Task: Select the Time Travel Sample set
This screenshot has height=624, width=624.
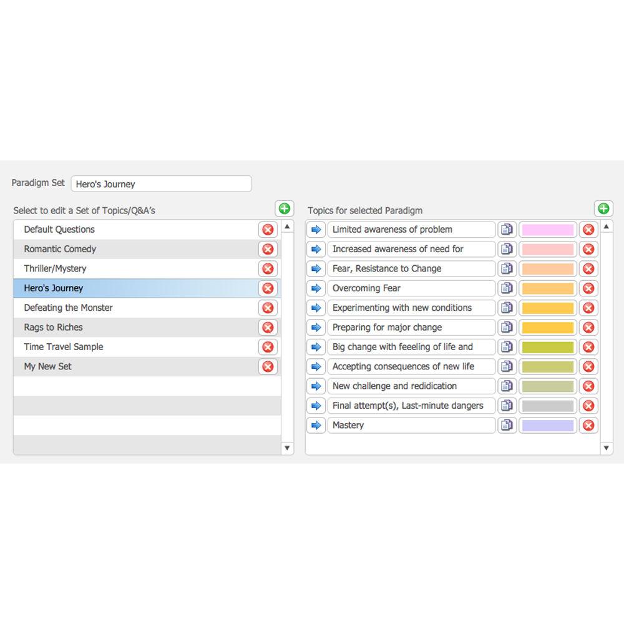Action: pyautogui.click(x=135, y=347)
